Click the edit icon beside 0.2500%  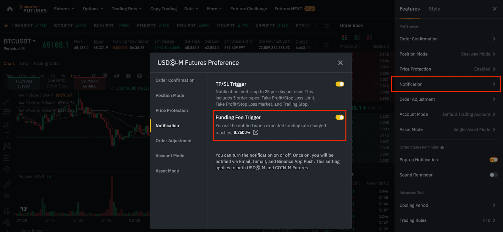[256, 133]
